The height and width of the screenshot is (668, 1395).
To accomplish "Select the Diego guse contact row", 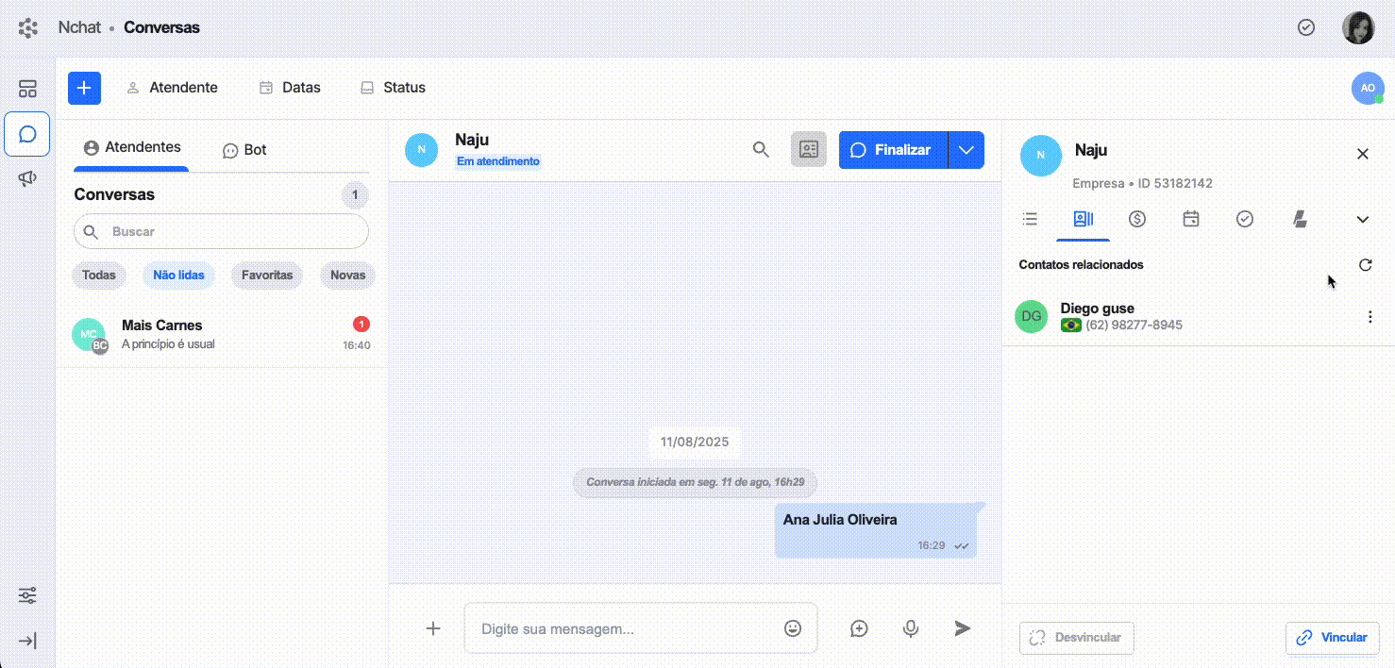I will [x=1198, y=316].
